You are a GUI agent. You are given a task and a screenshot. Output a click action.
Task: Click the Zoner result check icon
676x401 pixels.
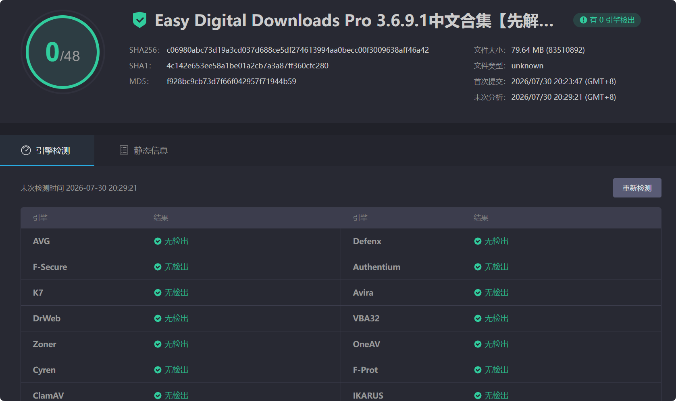(158, 344)
